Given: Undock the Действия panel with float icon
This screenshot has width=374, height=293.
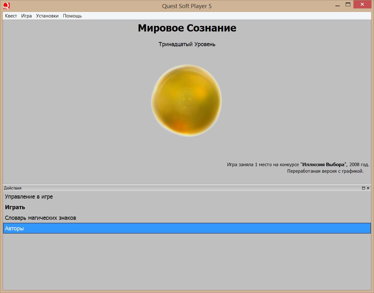Looking at the screenshot, I should [363, 188].
